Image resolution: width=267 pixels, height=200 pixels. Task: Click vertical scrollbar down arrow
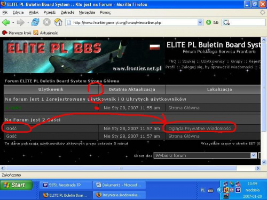(x=264, y=162)
